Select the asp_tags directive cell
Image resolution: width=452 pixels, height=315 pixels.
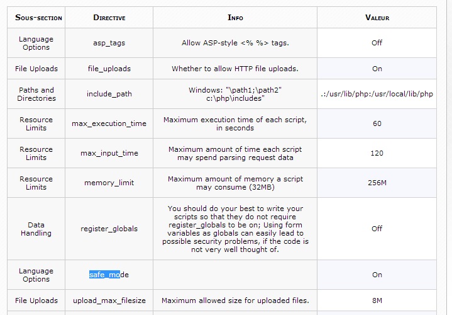click(x=109, y=43)
